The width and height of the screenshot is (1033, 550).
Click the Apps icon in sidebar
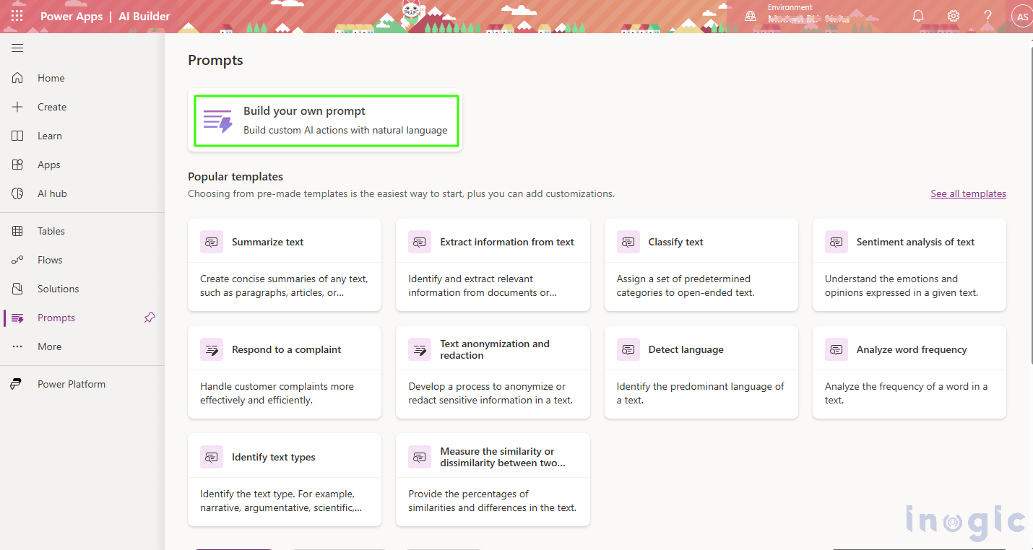tap(17, 165)
